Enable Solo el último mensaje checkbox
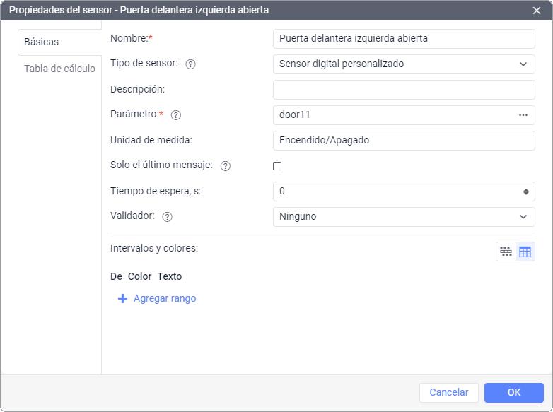 point(277,166)
